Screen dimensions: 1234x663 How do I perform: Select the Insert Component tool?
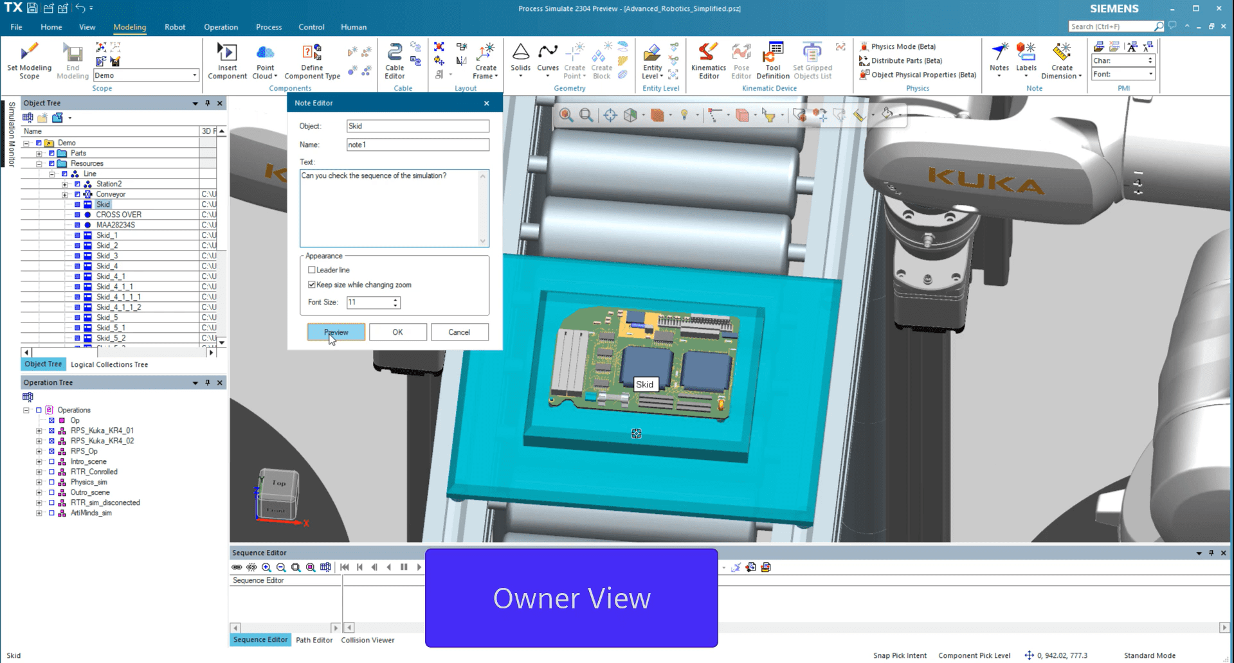click(227, 60)
